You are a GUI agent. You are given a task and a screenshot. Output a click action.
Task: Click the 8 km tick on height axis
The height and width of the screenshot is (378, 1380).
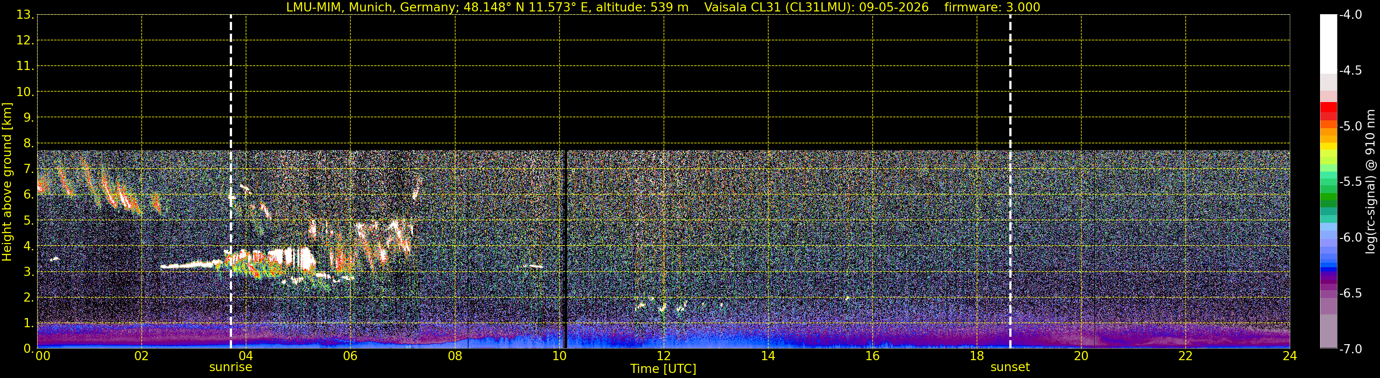click(28, 144)
